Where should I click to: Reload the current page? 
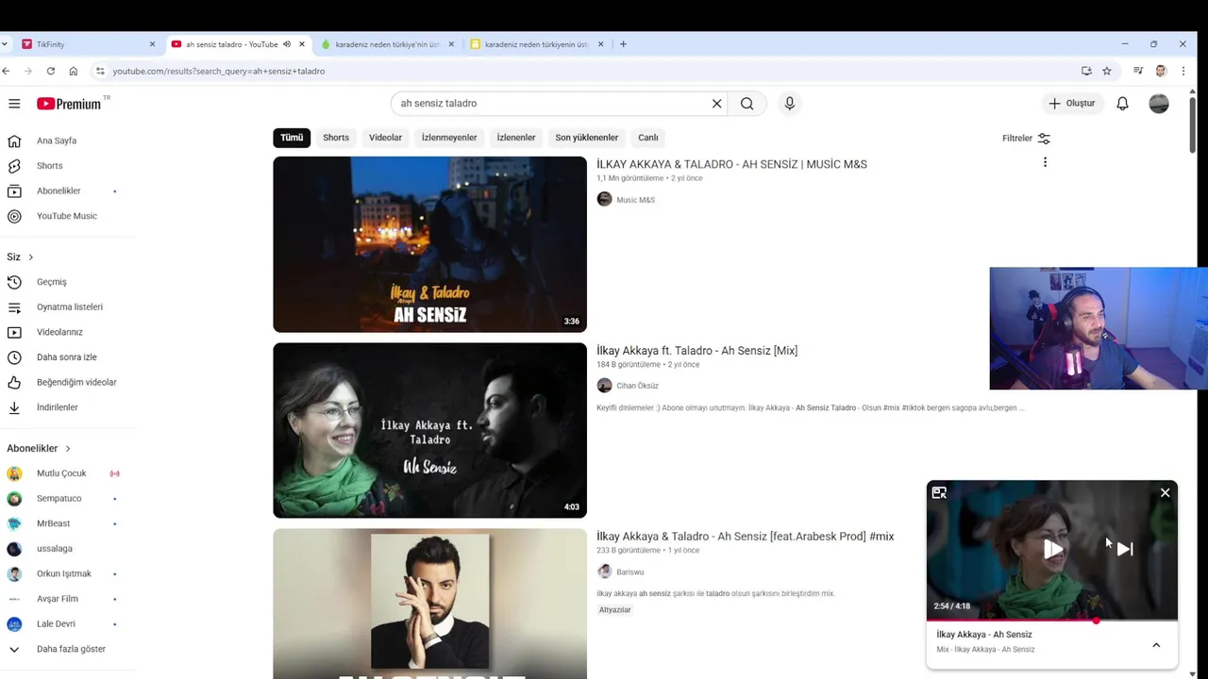coord(50,71)
